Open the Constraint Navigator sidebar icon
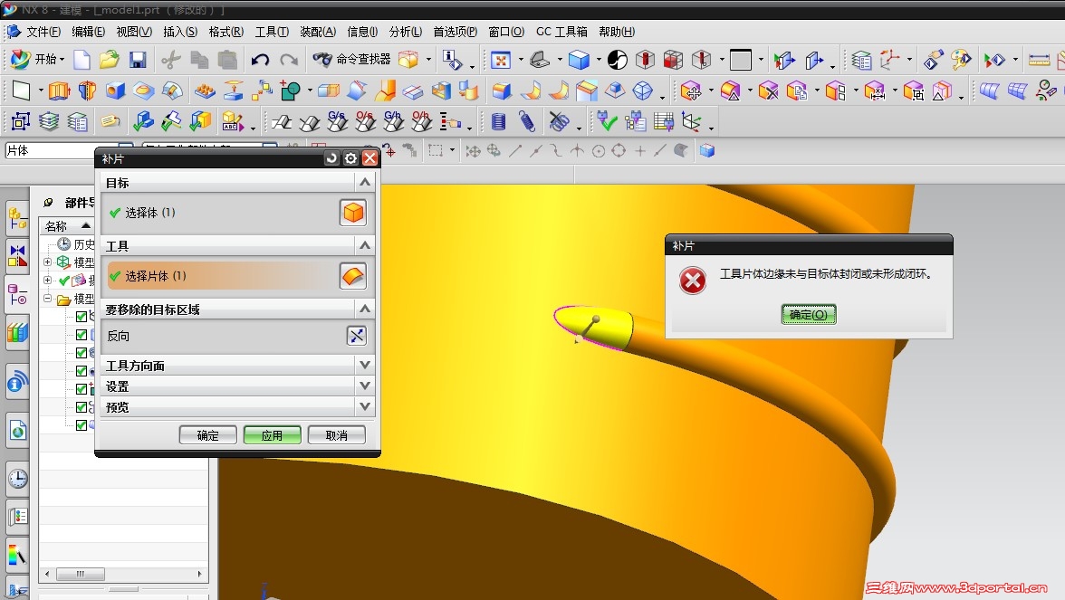Viewport: 1065px width, 600px height. pyautogui.click(x=18, y=255)
